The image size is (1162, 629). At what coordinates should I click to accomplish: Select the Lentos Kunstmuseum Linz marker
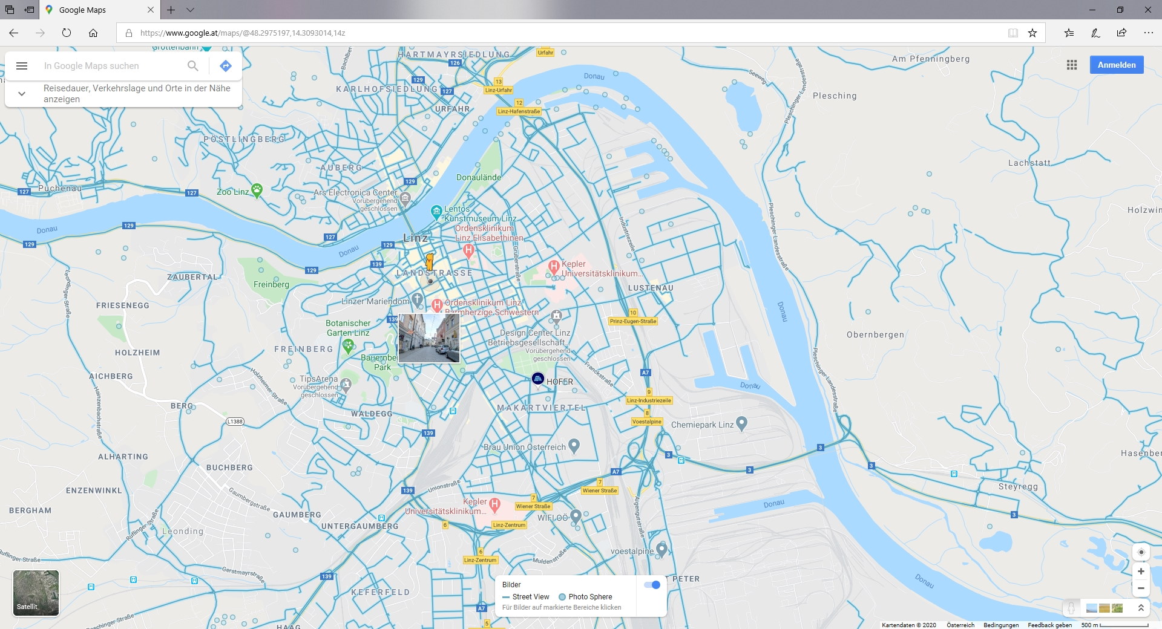(x=436, y=211)
